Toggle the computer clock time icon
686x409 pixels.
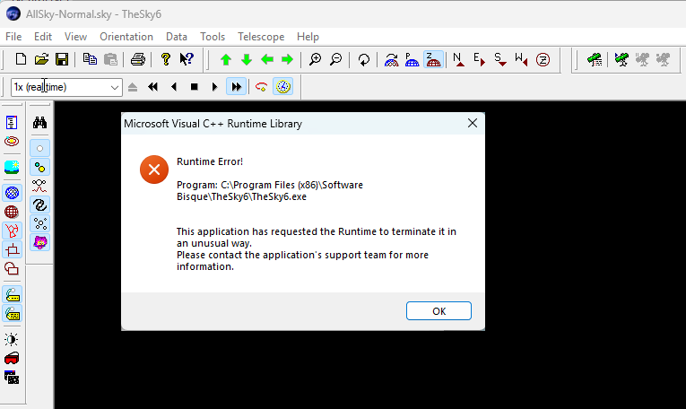pos(283,87)
